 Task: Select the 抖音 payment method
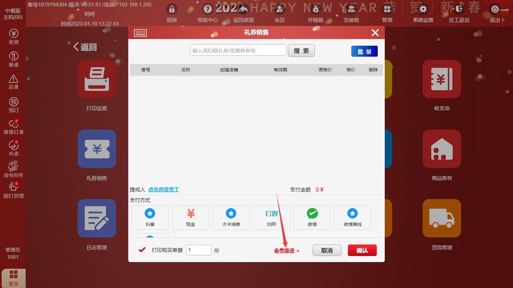[150, 218]
